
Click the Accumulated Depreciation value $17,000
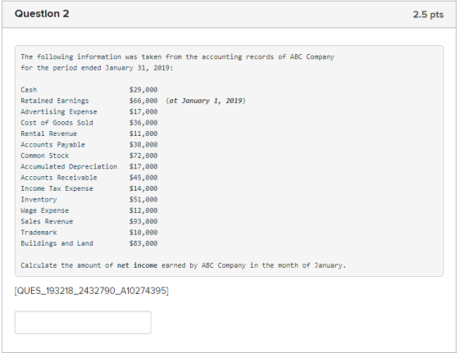(143, 166)
